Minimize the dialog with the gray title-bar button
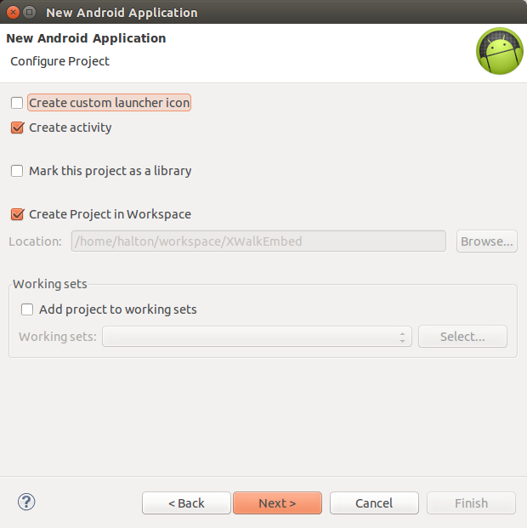This screenshot has height=528, width=527. [30, 13]
